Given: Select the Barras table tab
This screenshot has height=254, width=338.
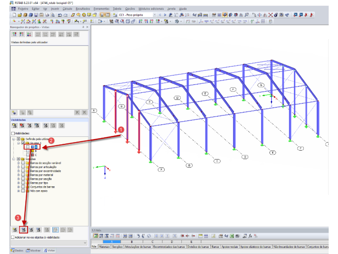Looking at the screenshot, I should tap(215, 247).
